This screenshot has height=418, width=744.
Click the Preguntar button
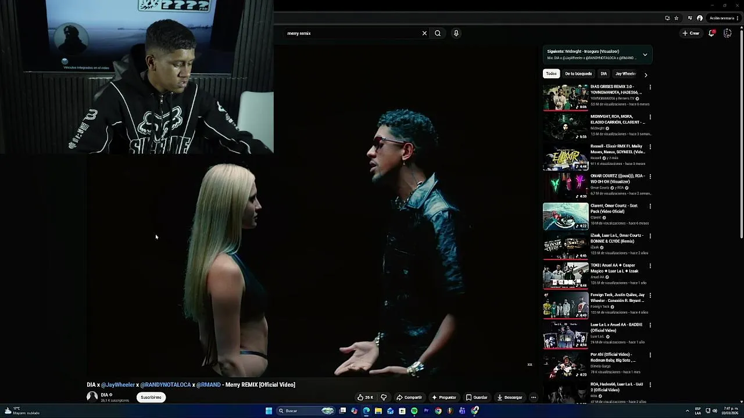click(x=444, y=397)
